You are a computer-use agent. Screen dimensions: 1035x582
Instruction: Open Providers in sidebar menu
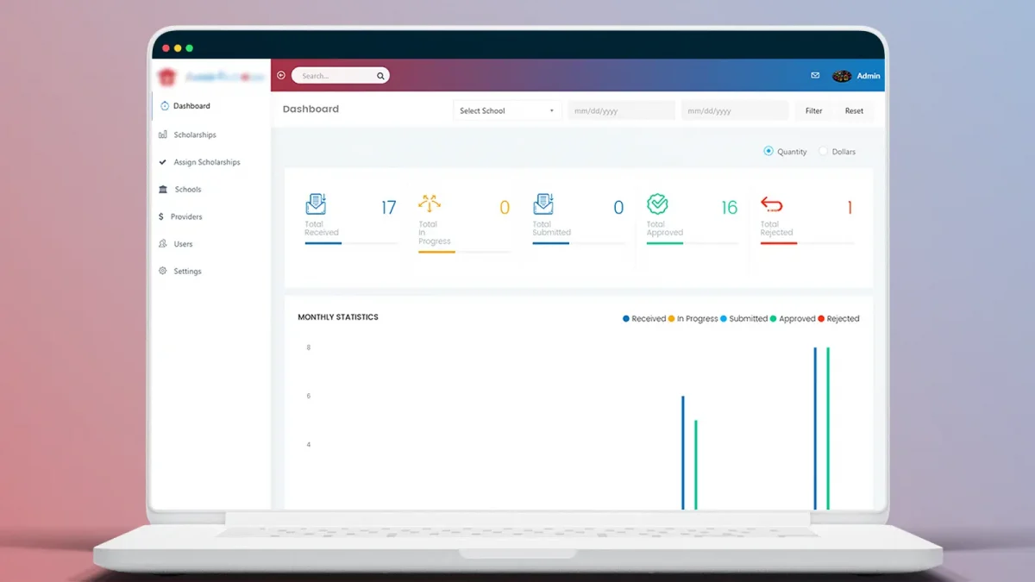point(186,216)
